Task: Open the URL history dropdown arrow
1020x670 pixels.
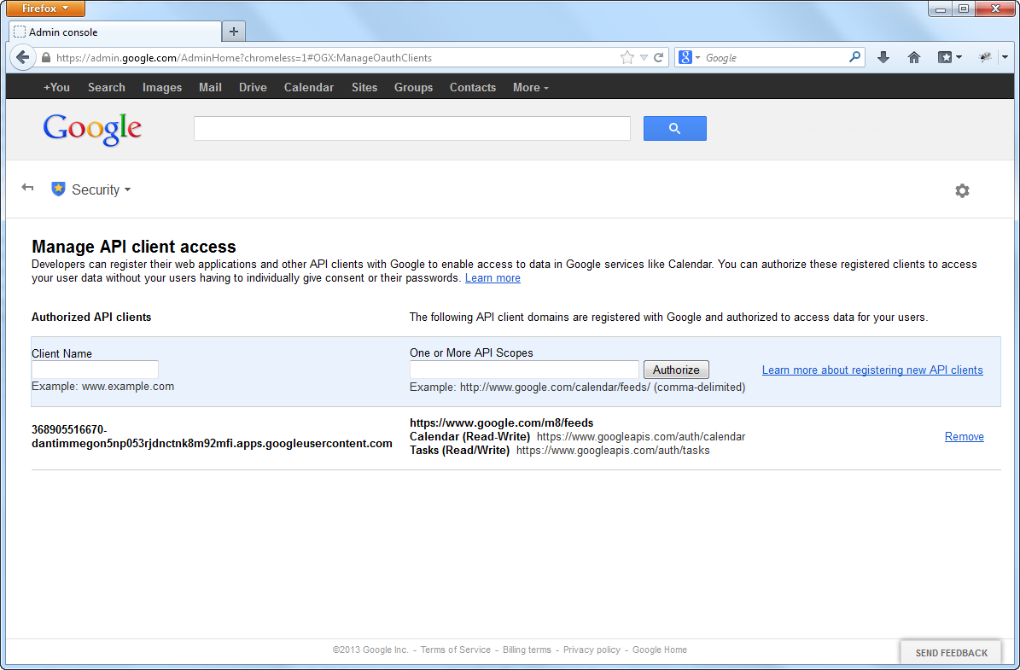Action: [644, 58]
